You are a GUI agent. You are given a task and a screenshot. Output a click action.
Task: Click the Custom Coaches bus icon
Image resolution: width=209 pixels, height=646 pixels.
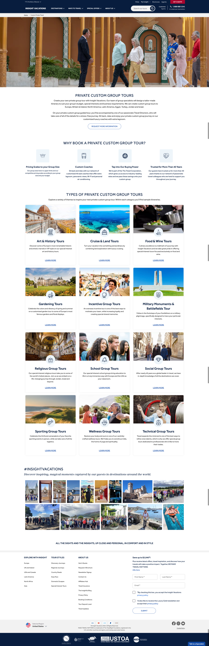tap(84, 156)
